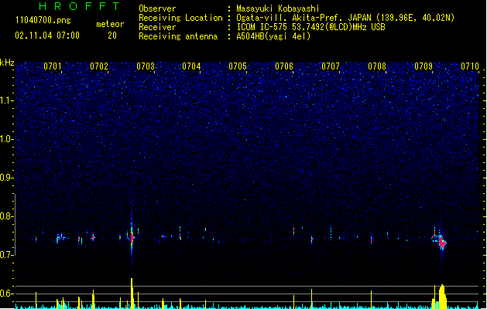Click the 1.1 kHz axis label
The width and height of the screenshot is (487, 309).
tap(6, 100)
